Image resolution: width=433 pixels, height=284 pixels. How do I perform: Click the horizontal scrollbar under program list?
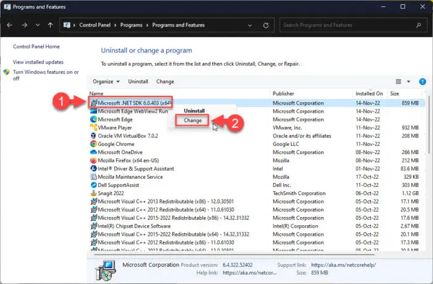pos(234,254)
